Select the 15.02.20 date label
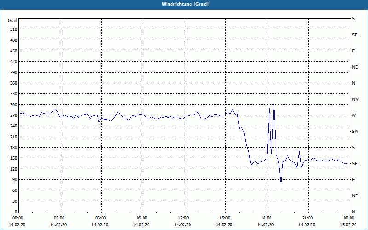368x230 pixels. click(348, 225)
